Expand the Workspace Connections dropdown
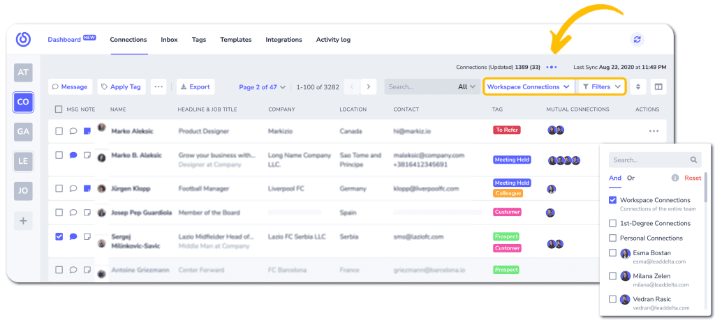 [x=529, y=86]
